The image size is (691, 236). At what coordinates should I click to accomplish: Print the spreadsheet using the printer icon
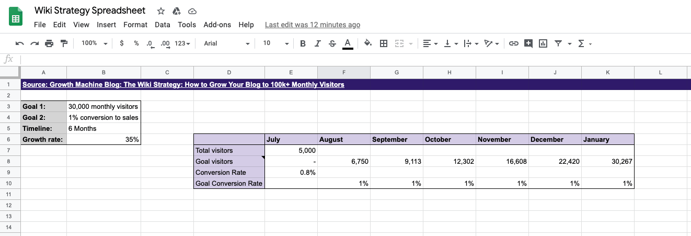click(49, 43)
